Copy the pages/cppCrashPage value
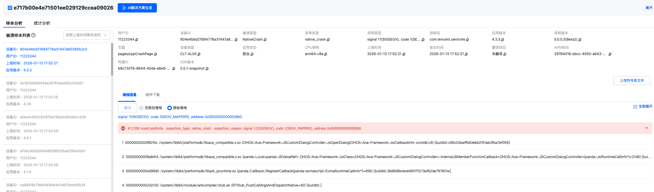Screen dimensions: 654x192 click(x=155, y=54)
